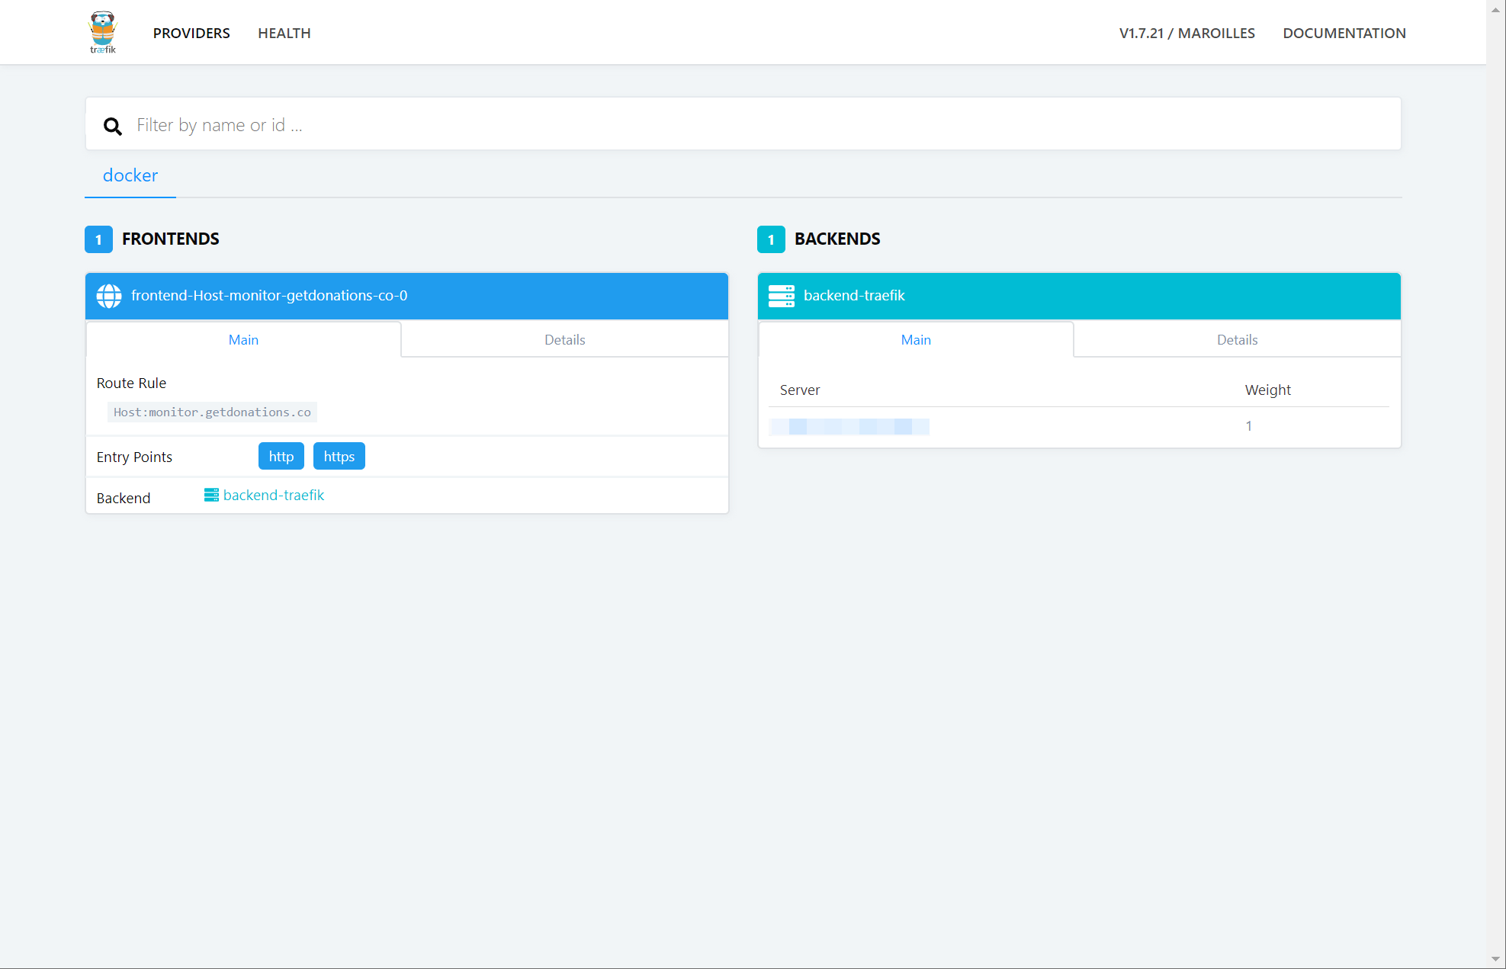1506x969 pixels.
Task: Click the server stack icon on backend-traefik header
Action: click(x=781, y=296)
